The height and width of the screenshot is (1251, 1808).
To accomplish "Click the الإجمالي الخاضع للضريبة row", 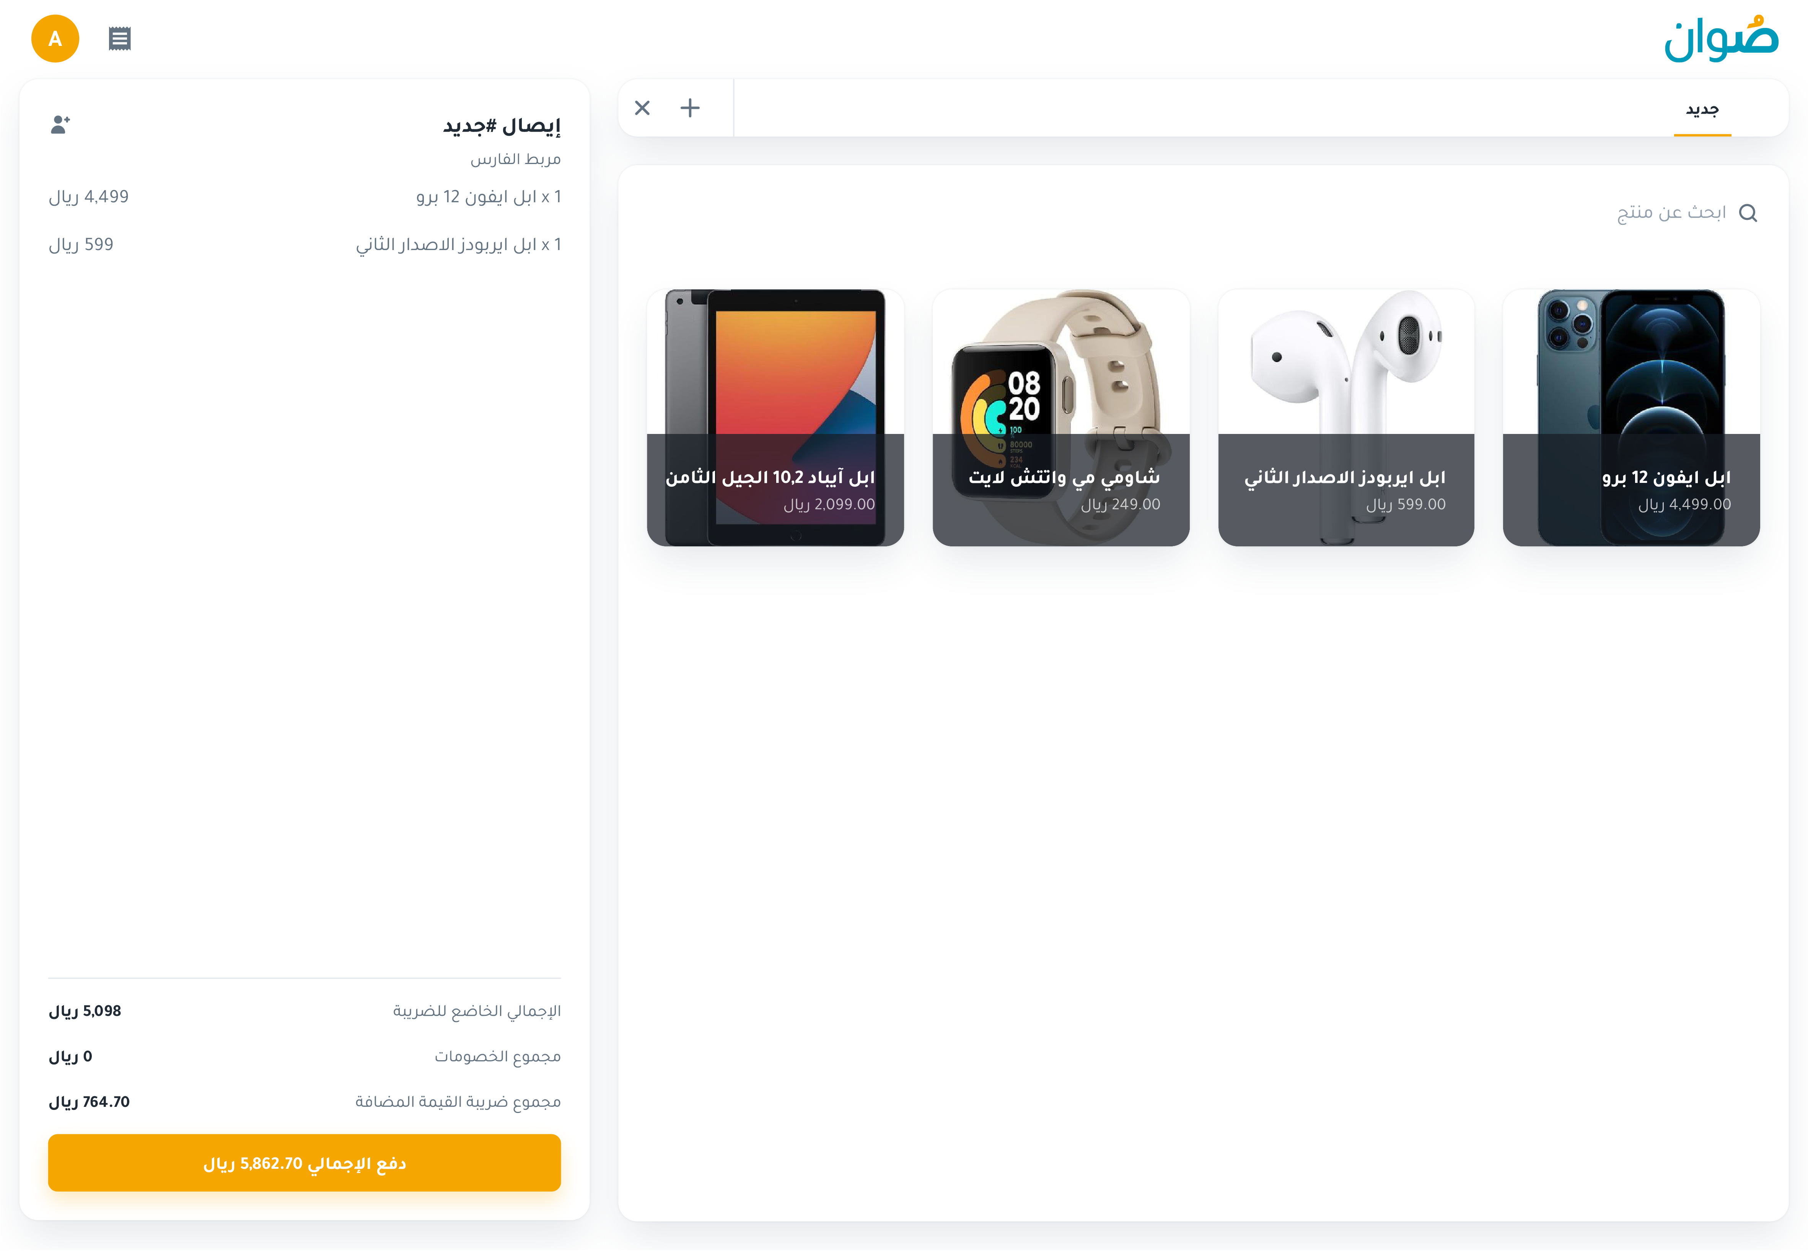I will (305, 1011).
